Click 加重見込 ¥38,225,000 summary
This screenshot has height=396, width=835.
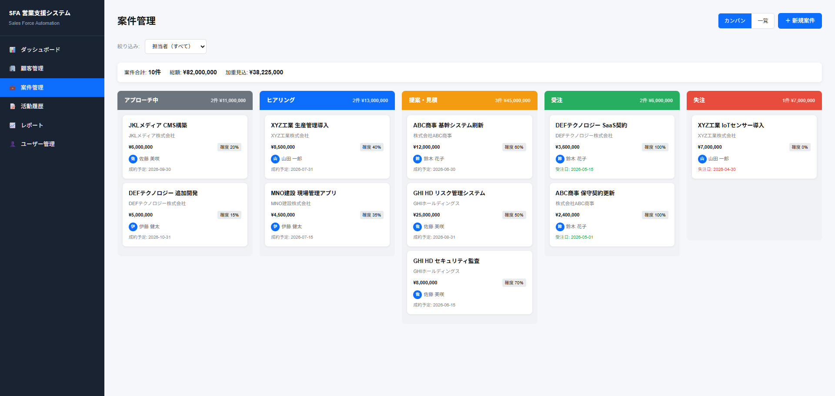[254, 73]
